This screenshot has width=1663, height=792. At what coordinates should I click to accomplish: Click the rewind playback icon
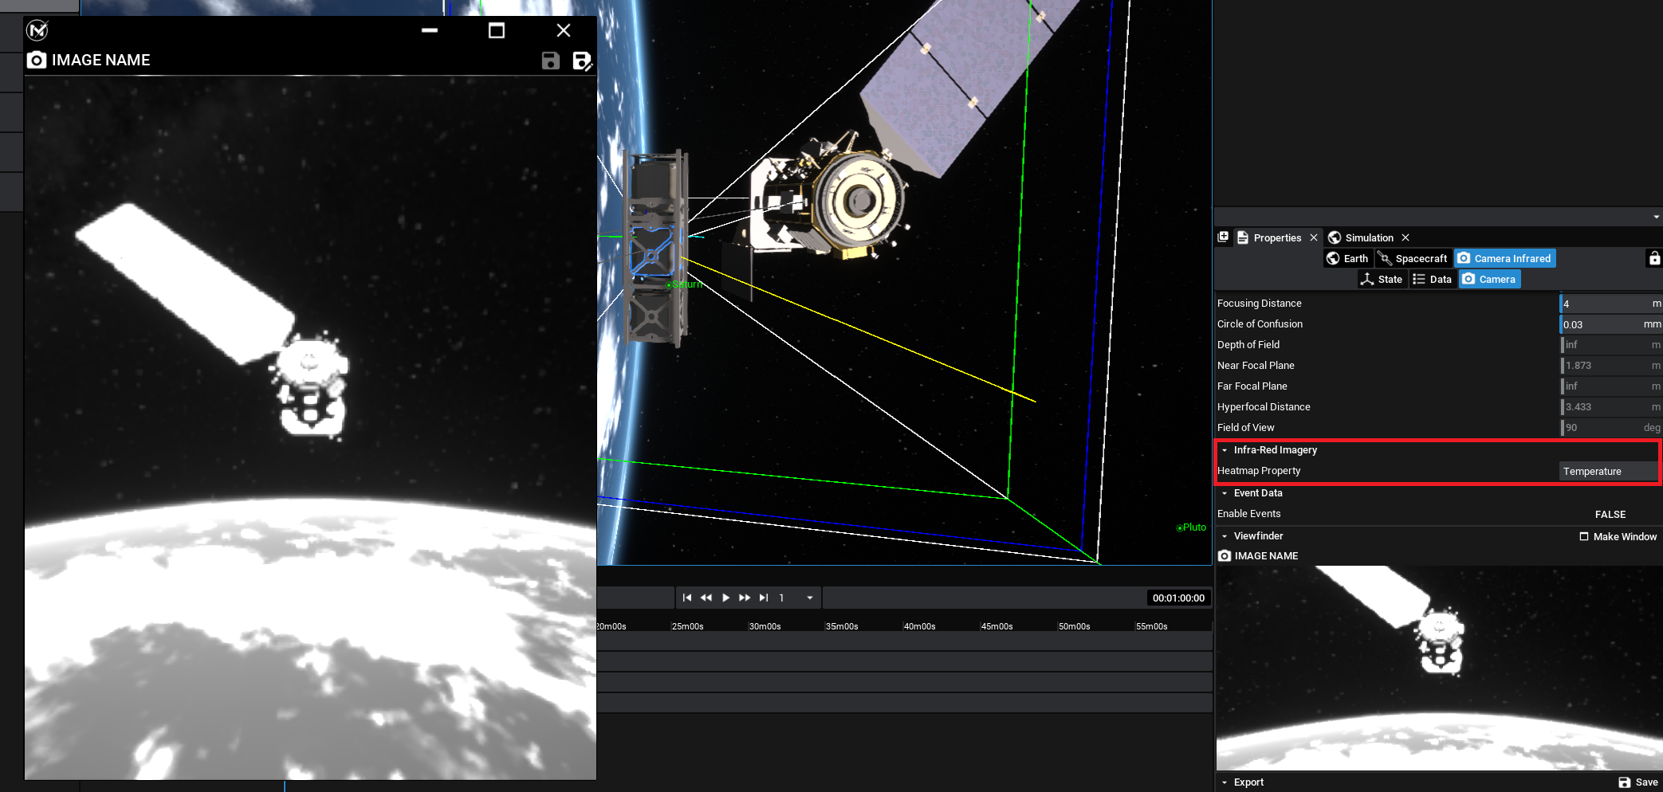pyautogui.click(x=706, y=598)
